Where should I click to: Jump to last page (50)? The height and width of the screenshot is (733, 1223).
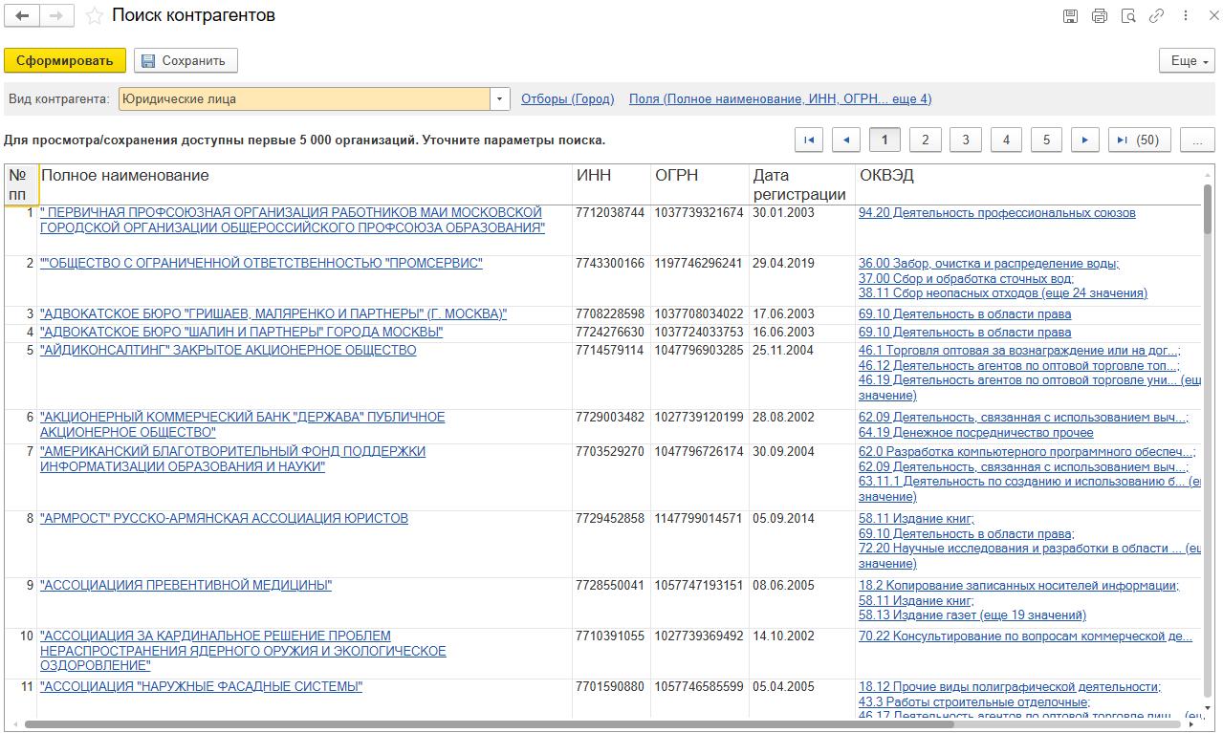click(1139, 140)
